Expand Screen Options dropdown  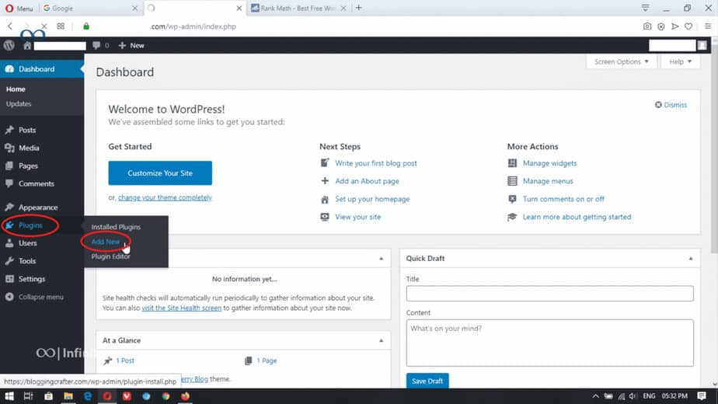(622, 62)
